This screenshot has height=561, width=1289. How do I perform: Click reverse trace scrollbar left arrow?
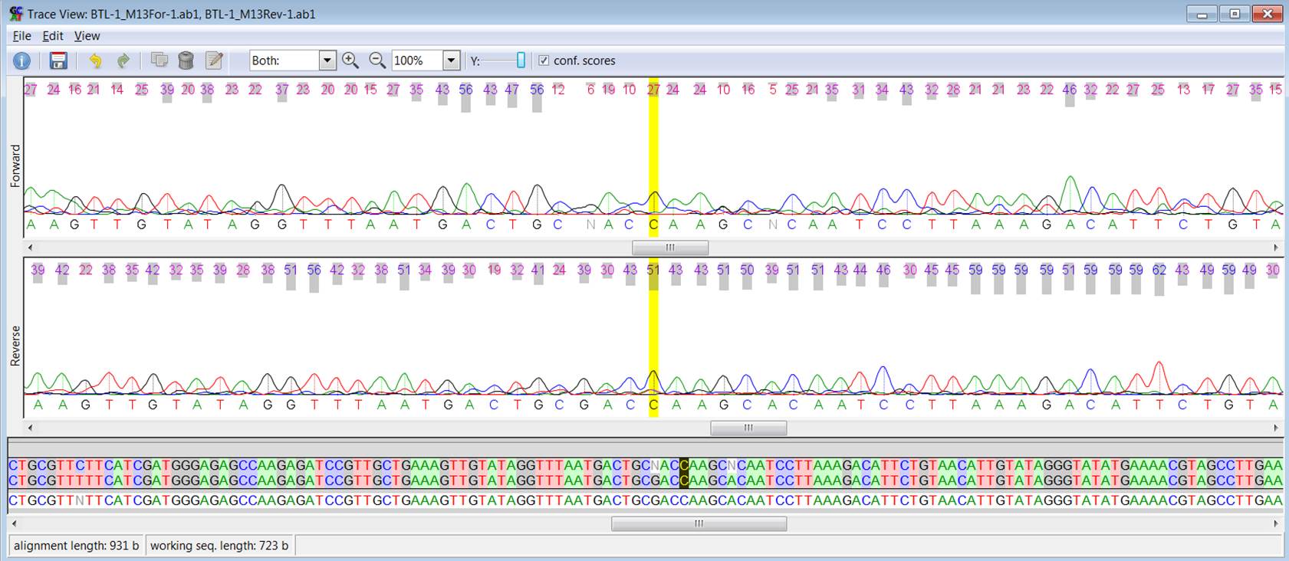click(30, 428)
